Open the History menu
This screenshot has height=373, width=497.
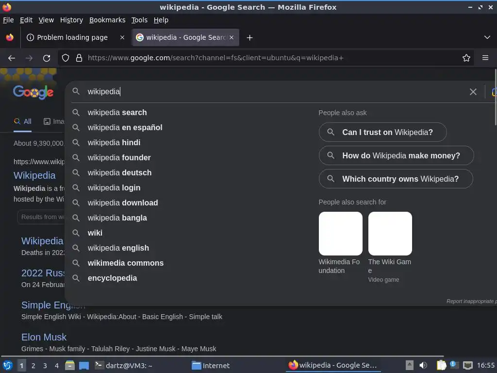tap(71, 20)
